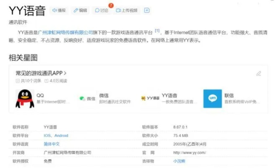Click the Android platform link
This screenshot has width=276, height=168.
[61, 136]
